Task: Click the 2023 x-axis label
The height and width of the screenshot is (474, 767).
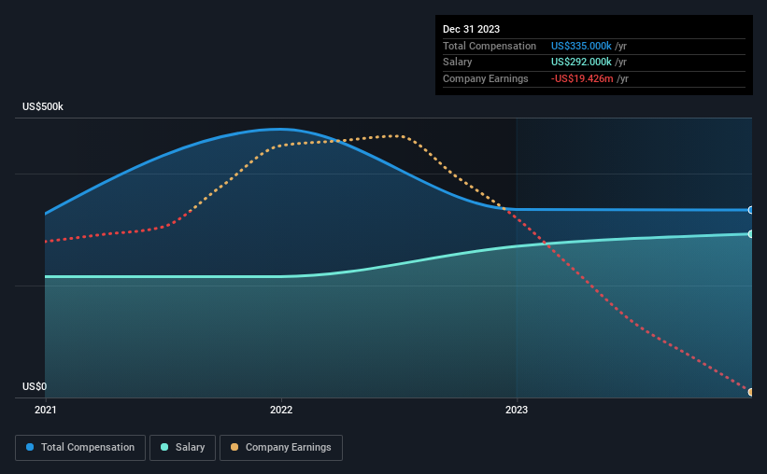Action: [x=517, y=410]
